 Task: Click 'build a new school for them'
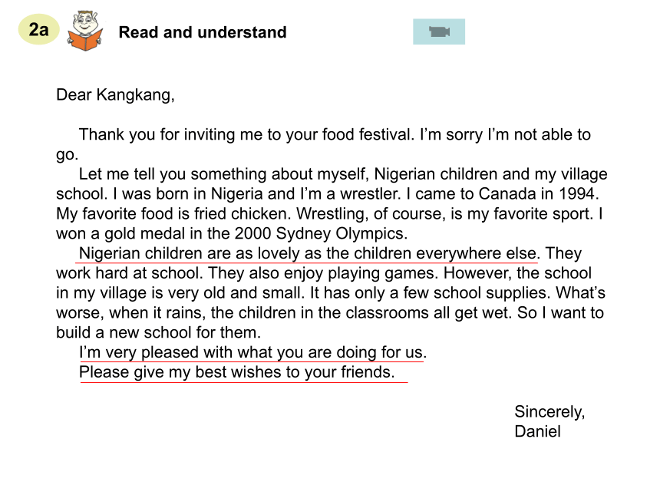coord(158,332)
